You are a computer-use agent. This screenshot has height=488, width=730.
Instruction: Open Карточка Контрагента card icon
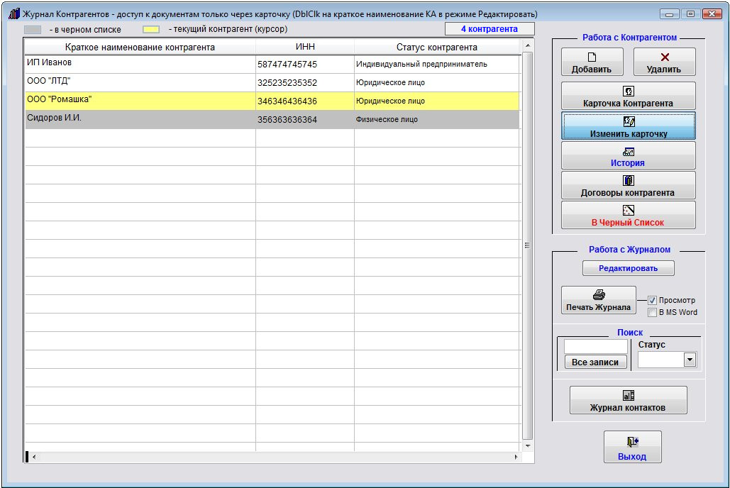point(628,91)
